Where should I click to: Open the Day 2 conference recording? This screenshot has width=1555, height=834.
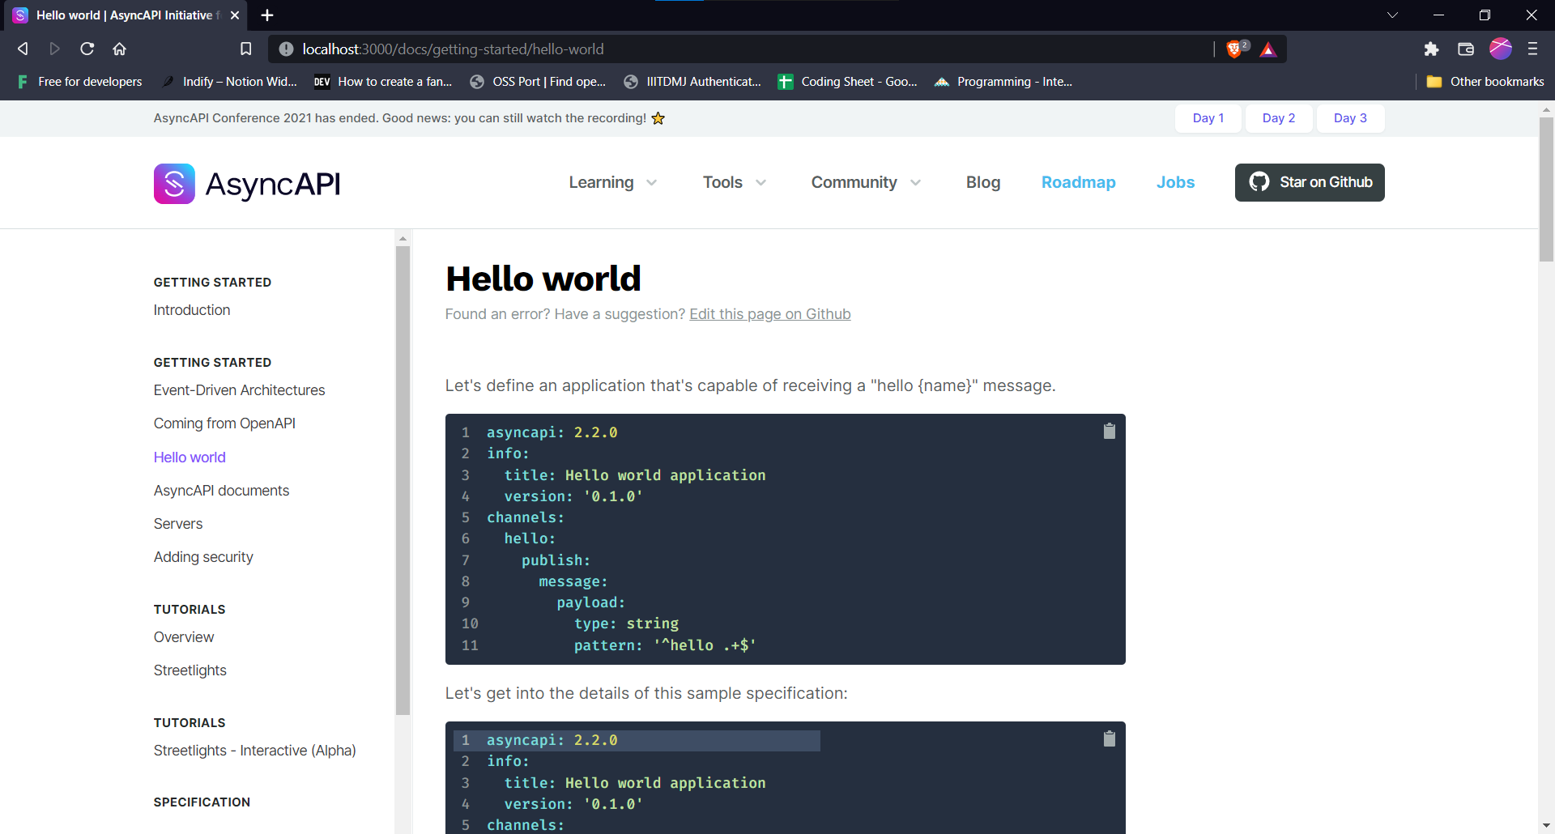coord(1278,118)
